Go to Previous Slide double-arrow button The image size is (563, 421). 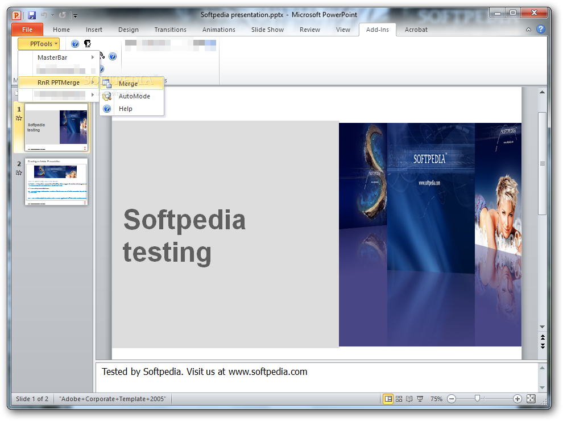point(543,337)
